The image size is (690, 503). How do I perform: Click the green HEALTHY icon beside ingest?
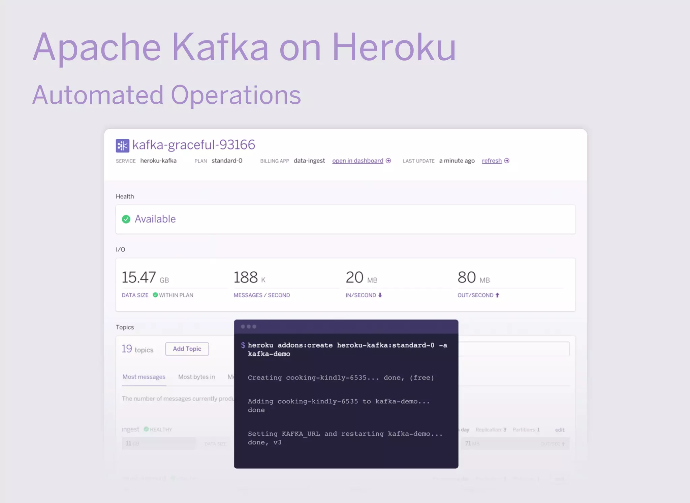(x=146, y=429)
